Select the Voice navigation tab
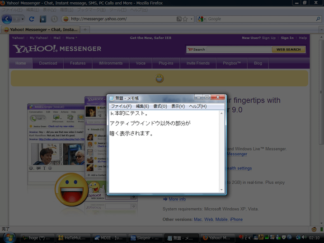This screenshot has height=243, width=324. click(x=141, y=63)
